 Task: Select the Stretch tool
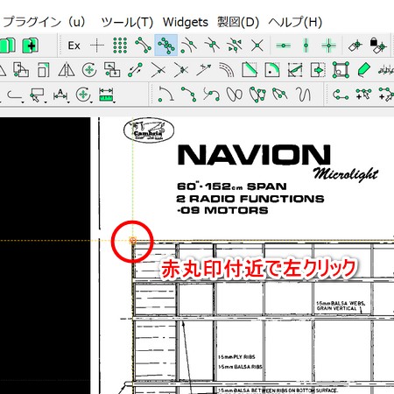[x=318, y=70]
